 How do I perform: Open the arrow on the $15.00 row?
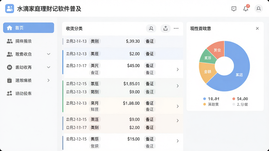point(178,141)
